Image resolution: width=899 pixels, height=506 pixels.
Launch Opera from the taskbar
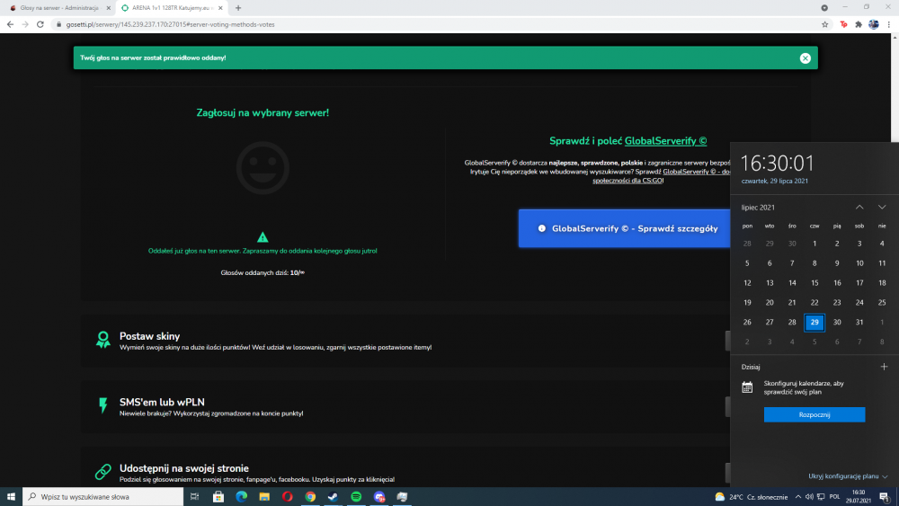tap(288, 496)
